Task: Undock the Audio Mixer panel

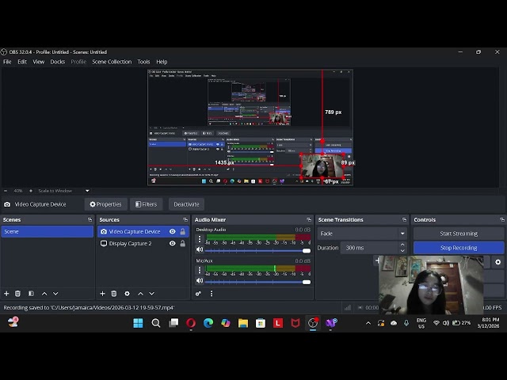Action: 309,220
